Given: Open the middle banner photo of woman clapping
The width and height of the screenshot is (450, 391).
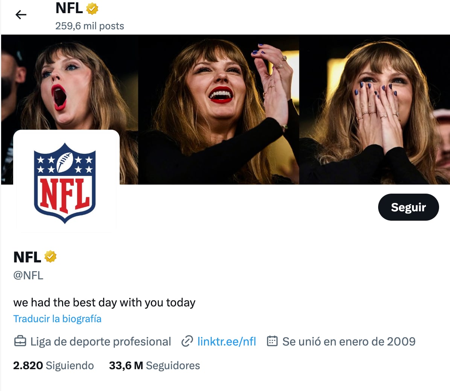Looking at the screenshot, I should [x=218, y=109].
